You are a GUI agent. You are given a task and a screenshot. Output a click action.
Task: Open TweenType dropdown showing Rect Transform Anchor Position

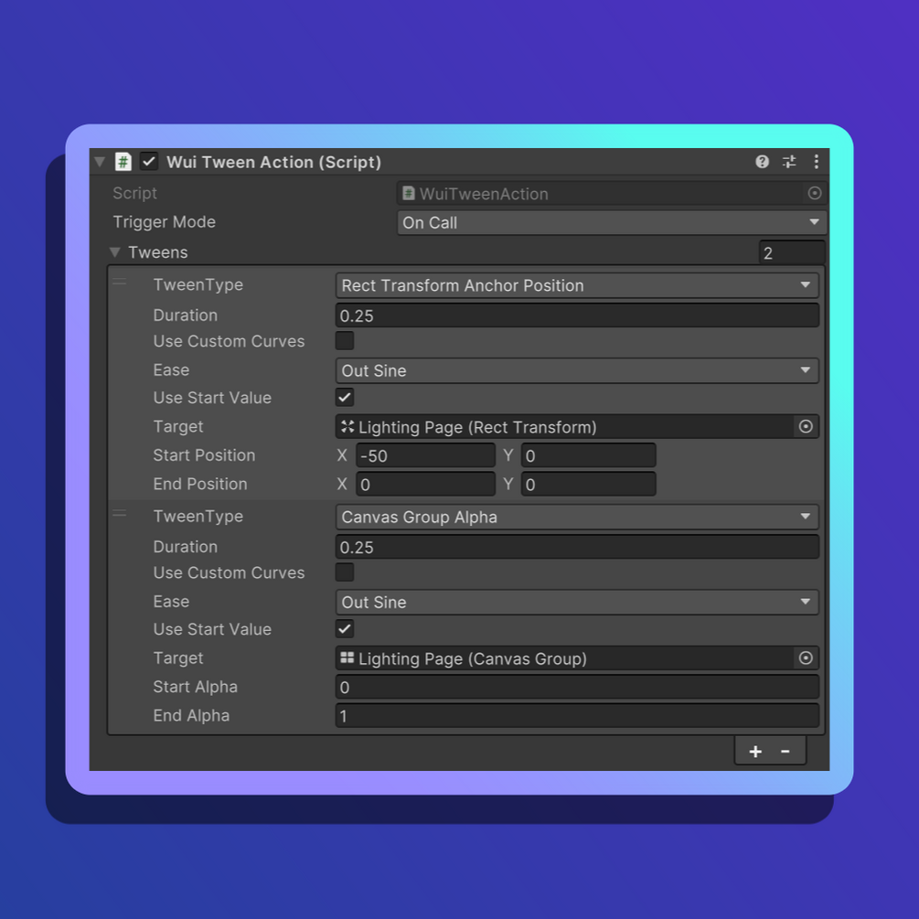coord(577,285)
